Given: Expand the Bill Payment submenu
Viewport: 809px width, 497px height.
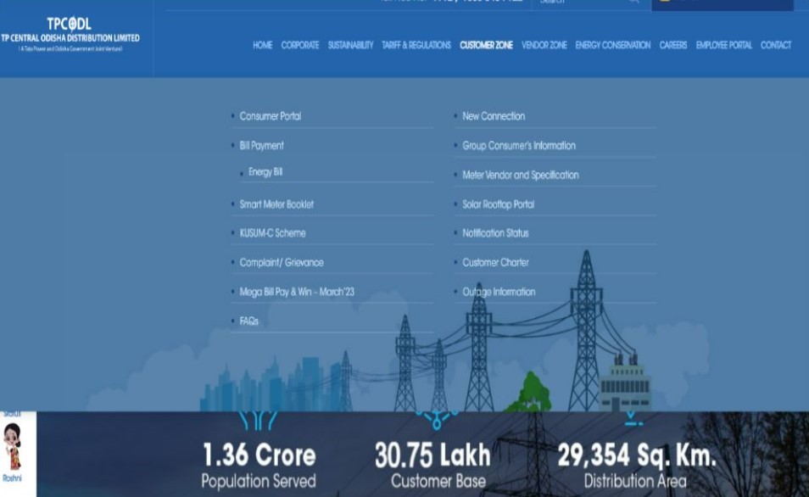Looking at the screenshot, I should [263, 145].
